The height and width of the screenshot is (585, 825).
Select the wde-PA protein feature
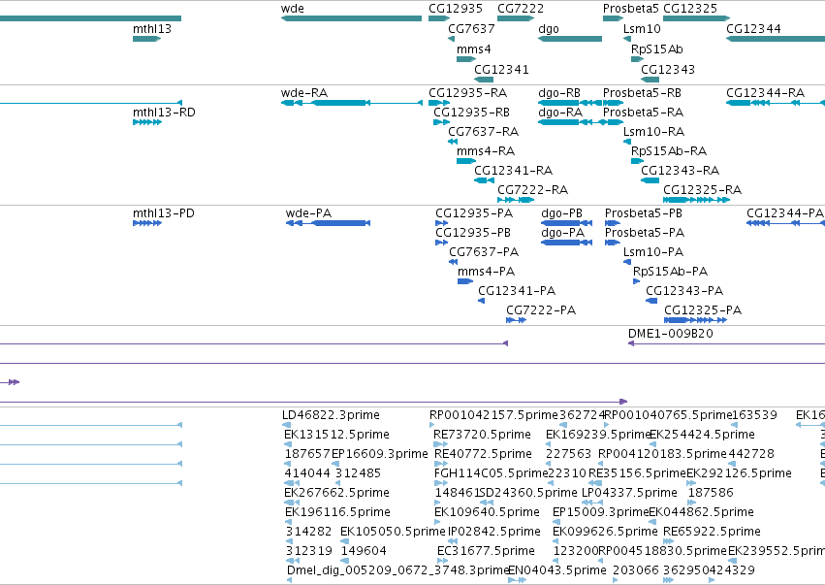(328, 223)
